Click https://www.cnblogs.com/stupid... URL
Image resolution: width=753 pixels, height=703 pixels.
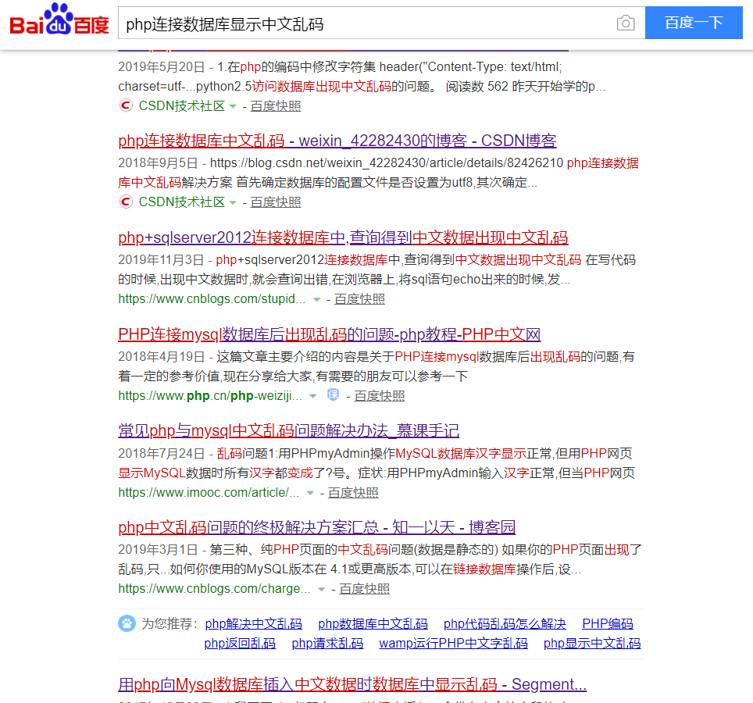click(212, 298)
